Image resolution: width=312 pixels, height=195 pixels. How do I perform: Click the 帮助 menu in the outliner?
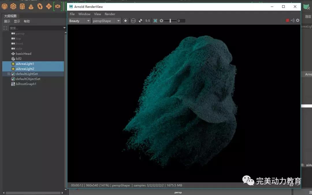(x=27, y=21)
